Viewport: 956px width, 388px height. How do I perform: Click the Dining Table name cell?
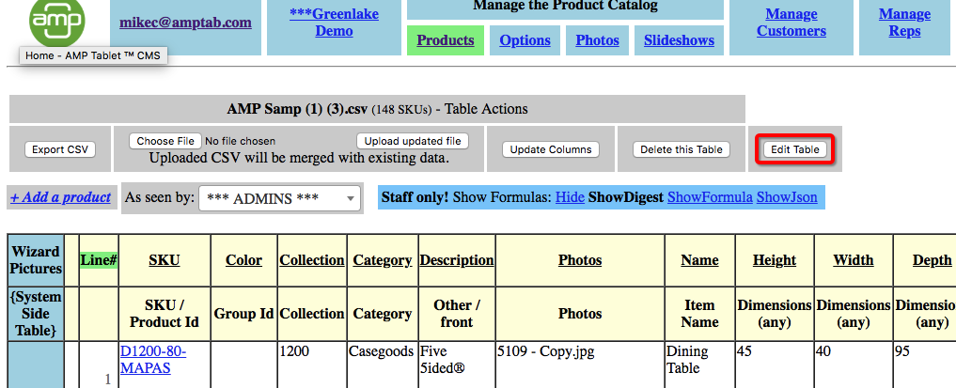699,365
